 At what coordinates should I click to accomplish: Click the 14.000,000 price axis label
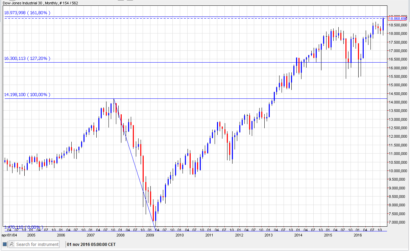pyautogui.click(x=397, y=102)
